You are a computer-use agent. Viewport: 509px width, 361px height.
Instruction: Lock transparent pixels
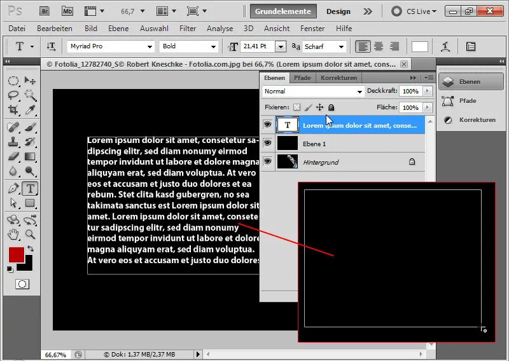pos(296,107)
